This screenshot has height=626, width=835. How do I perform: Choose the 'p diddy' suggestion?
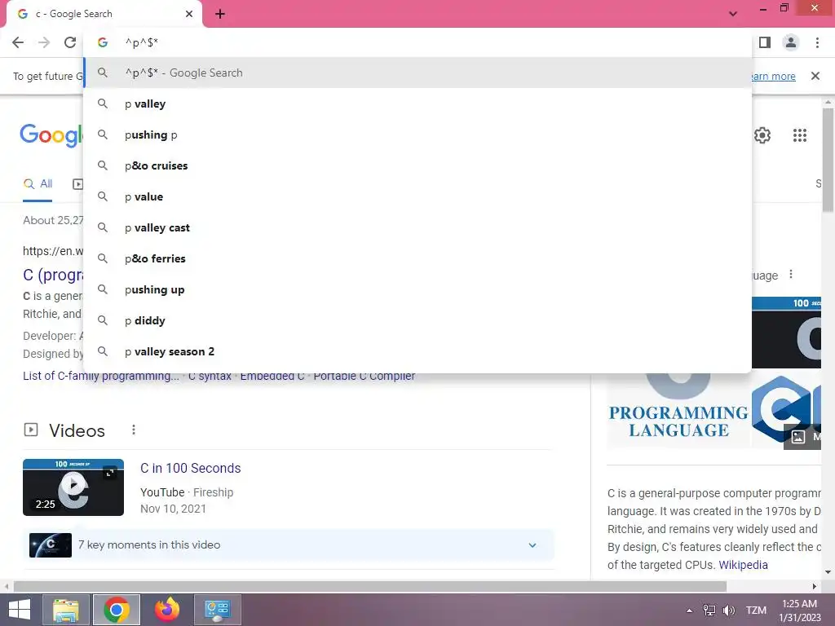click(418, 320)
